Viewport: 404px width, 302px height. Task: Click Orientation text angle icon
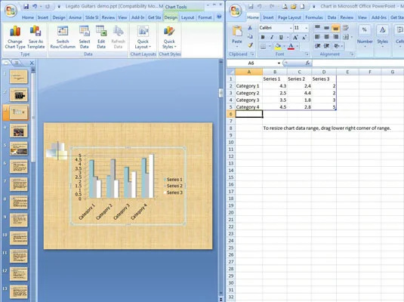coord(336,46)
